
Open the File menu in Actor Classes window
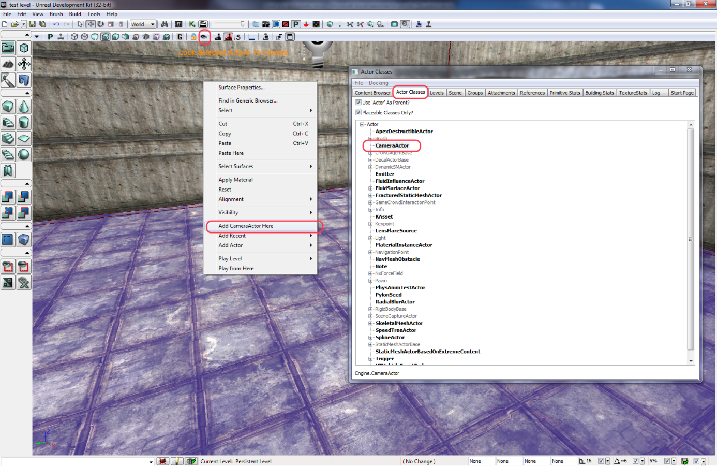(358, 83)
